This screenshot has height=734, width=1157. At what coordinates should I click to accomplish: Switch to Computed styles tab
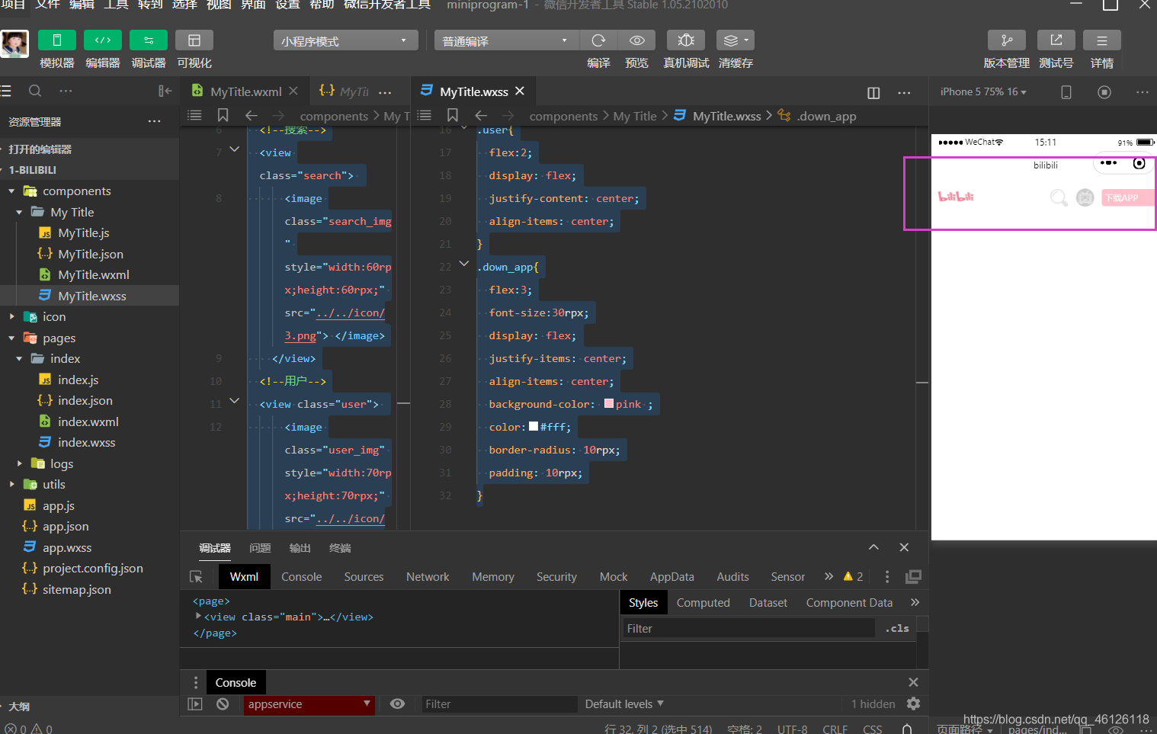click(703, 603)
